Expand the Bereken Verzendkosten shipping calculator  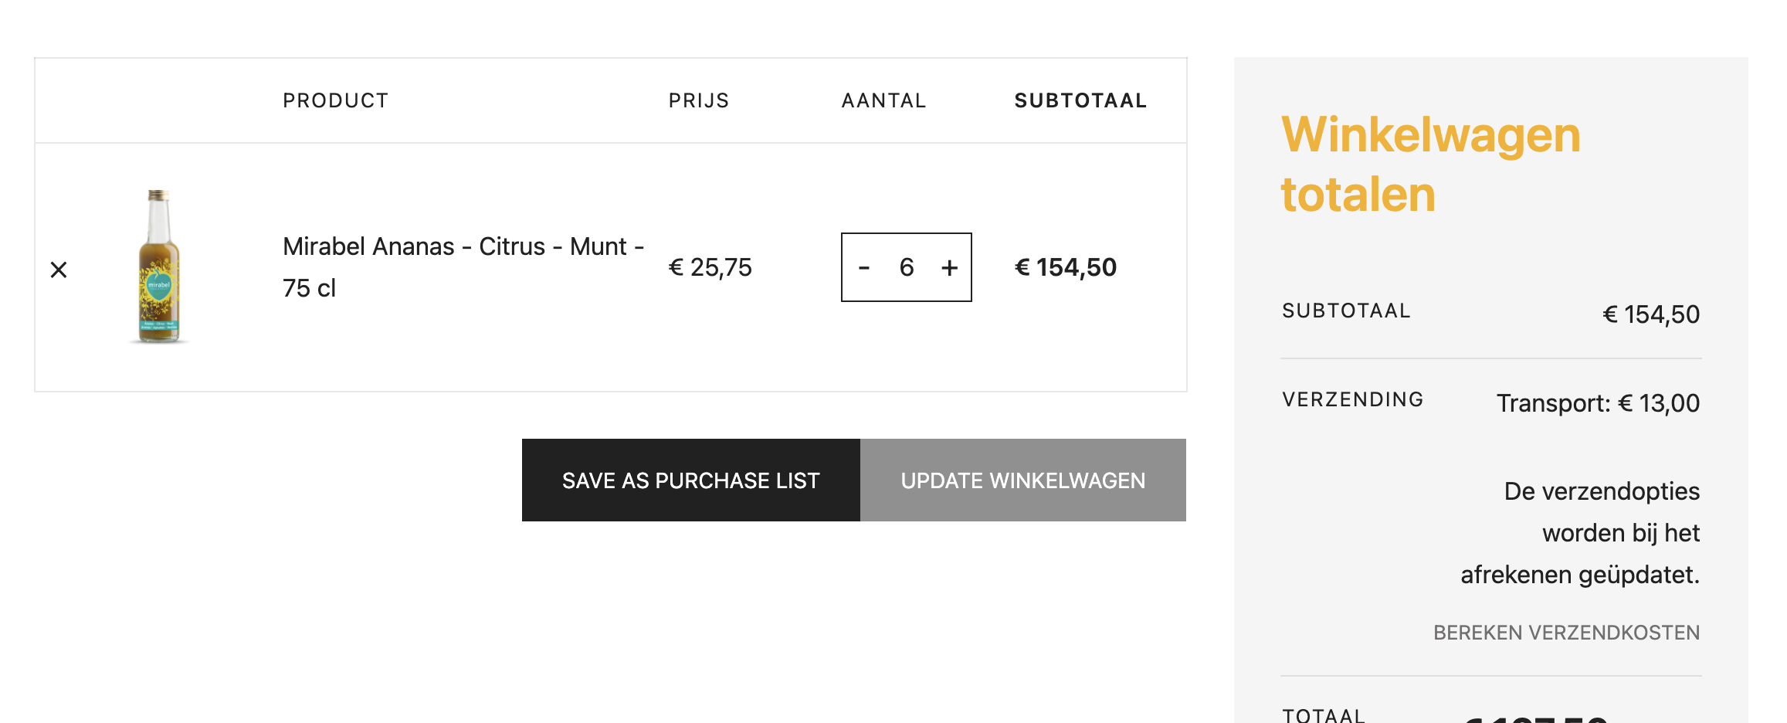(x=1566, y=633)
